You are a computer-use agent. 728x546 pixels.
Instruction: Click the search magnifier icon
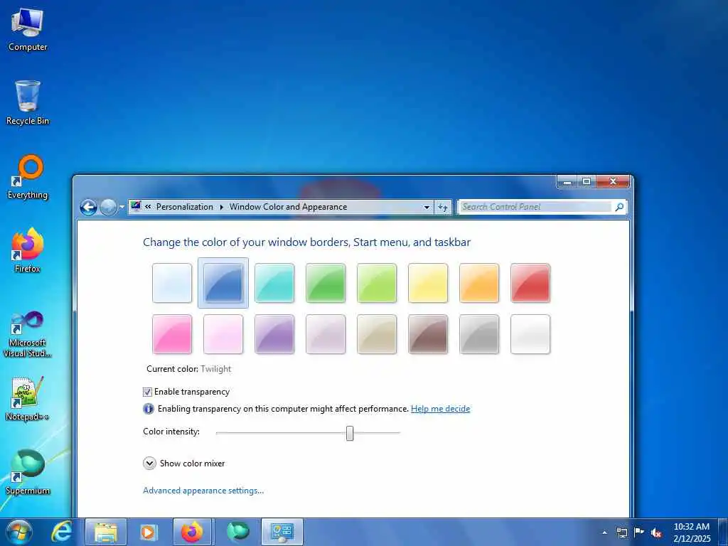pyautogui.click(x=619, y=207)
